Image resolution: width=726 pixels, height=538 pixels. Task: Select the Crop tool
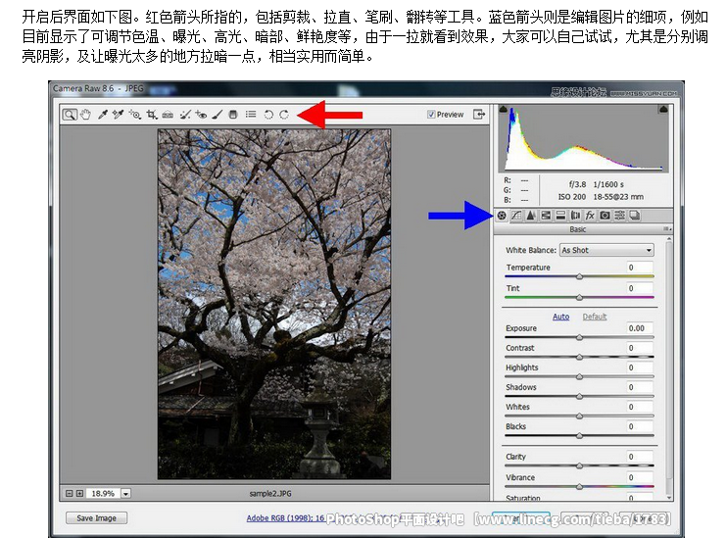coord(152,115)
